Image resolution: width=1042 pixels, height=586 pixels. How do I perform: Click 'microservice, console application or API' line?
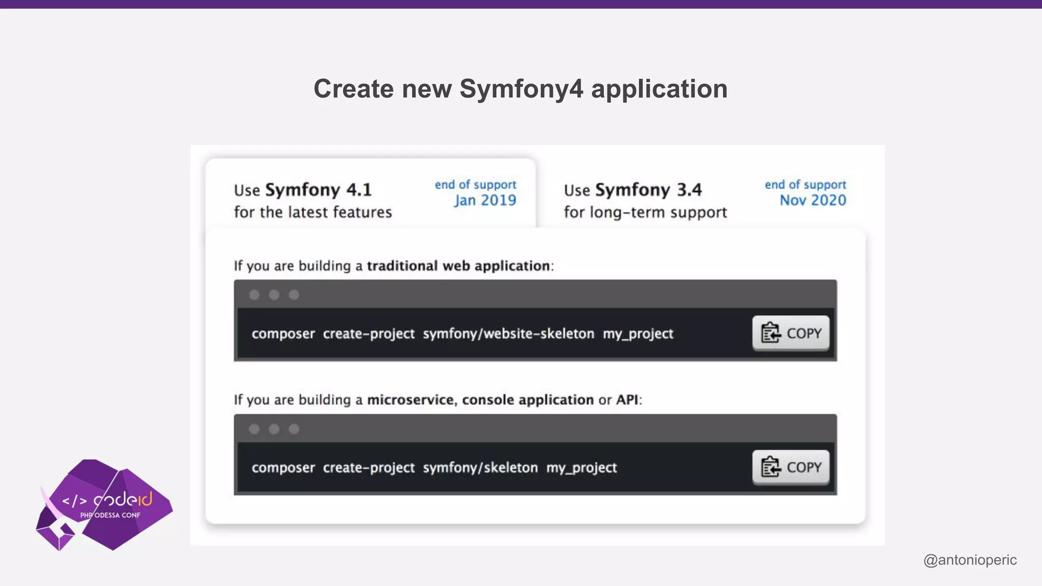tap(438, 400)
